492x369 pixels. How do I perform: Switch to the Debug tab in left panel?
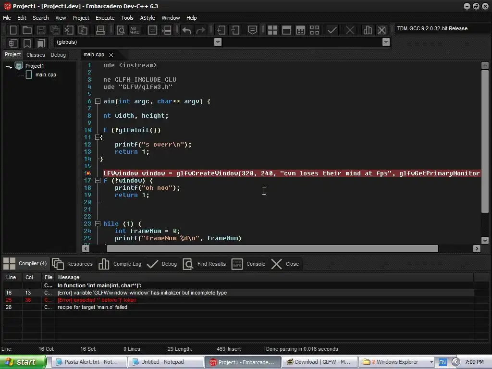58,55
